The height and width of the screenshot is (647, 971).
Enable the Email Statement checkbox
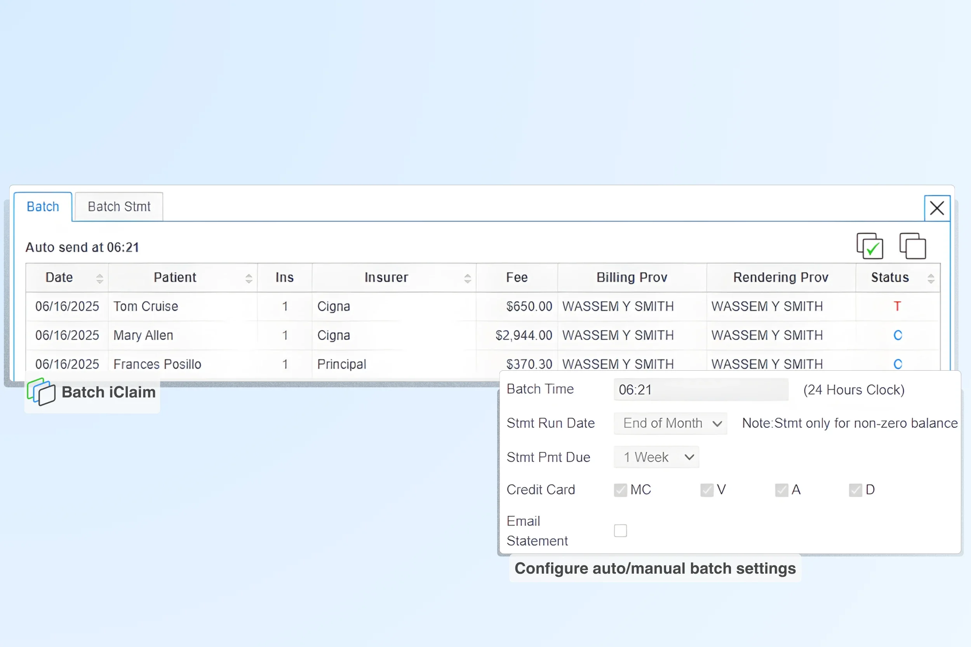621,531
